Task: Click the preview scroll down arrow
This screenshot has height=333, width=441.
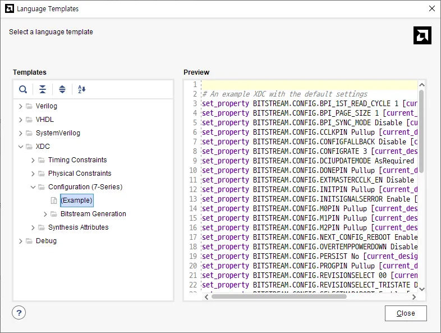Action: [x=421, y=289]
